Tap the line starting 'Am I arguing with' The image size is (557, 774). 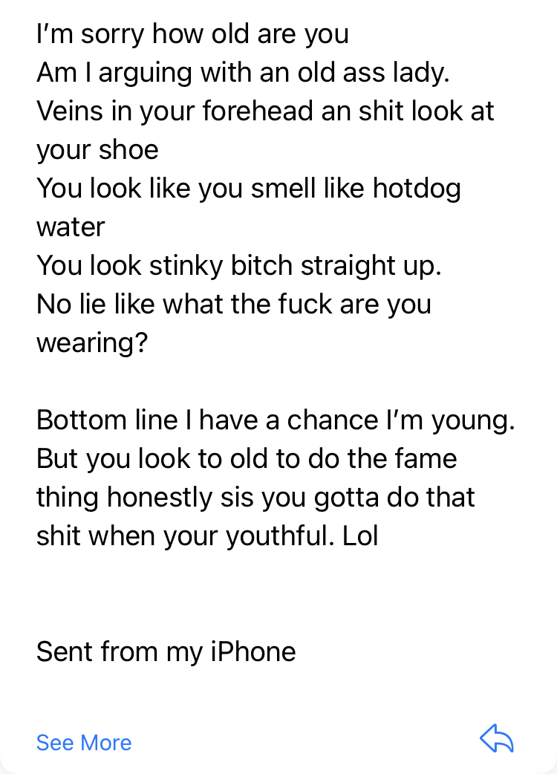244,73
